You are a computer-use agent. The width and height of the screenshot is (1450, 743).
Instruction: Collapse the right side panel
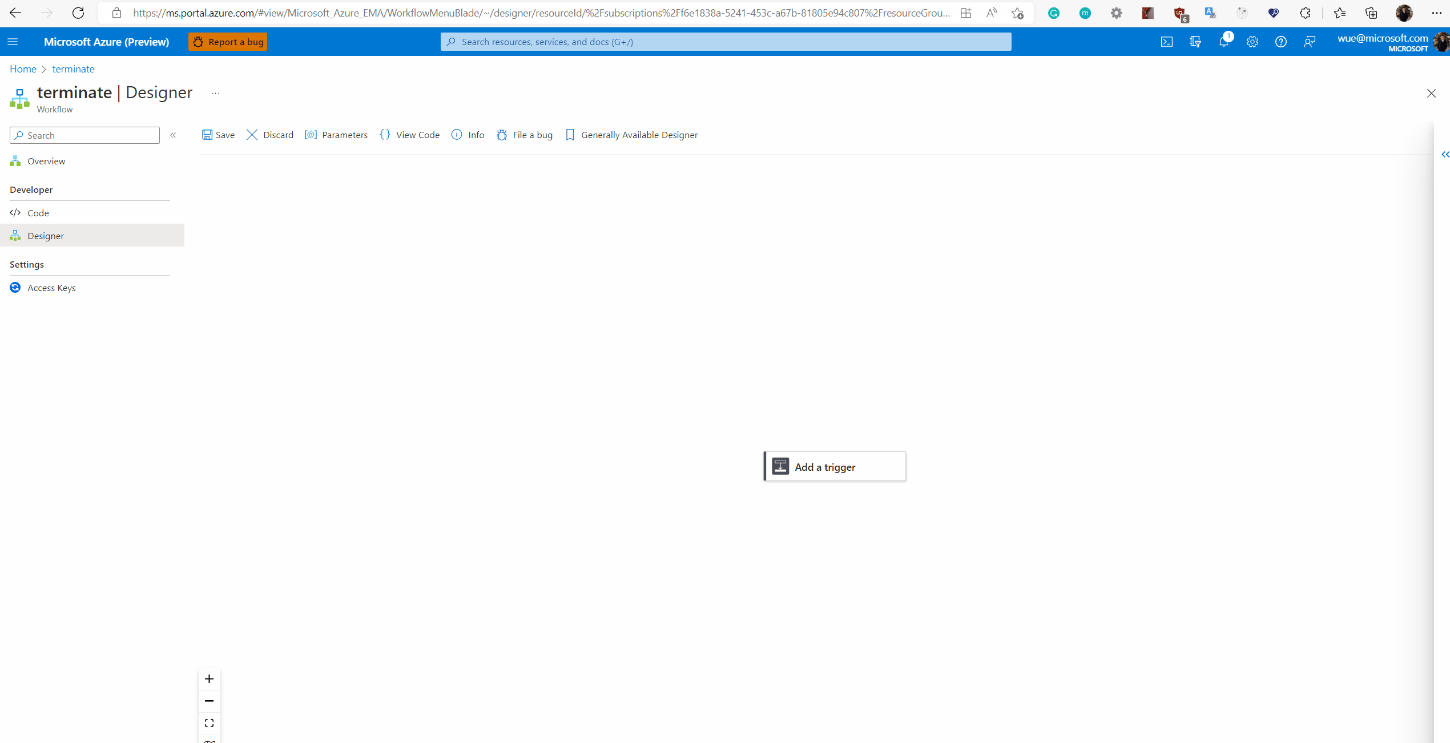1445,154
